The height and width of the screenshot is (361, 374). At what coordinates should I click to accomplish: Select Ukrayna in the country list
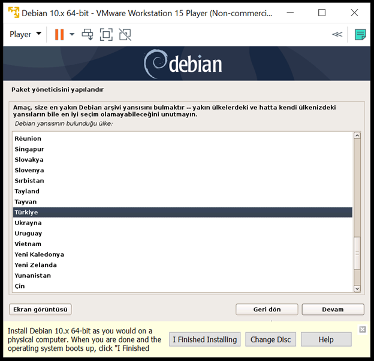(28, 223)
